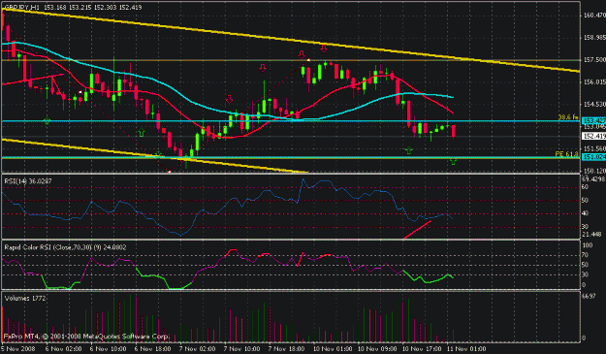606x354 pixels.
Task: Click the 7 Nov 10:00 time label
Action: tap(242, 348)
